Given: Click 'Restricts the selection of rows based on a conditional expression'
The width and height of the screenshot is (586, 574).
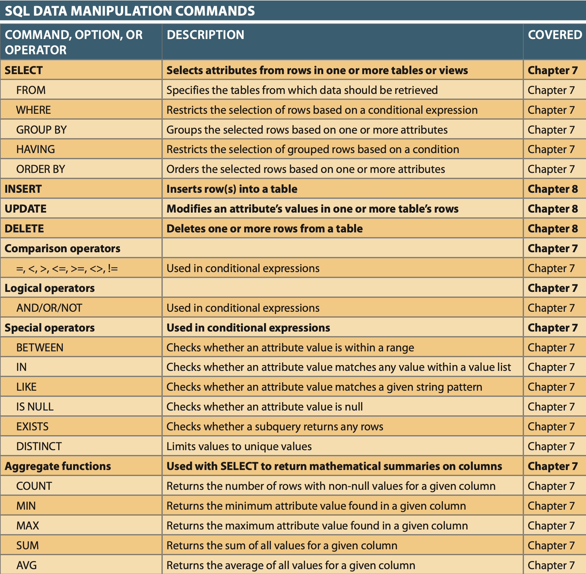Looking at the screenshot, I should click(322, 110).
